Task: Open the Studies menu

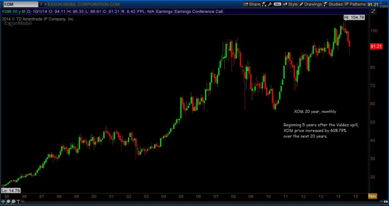Action: (x=333, y=4)
